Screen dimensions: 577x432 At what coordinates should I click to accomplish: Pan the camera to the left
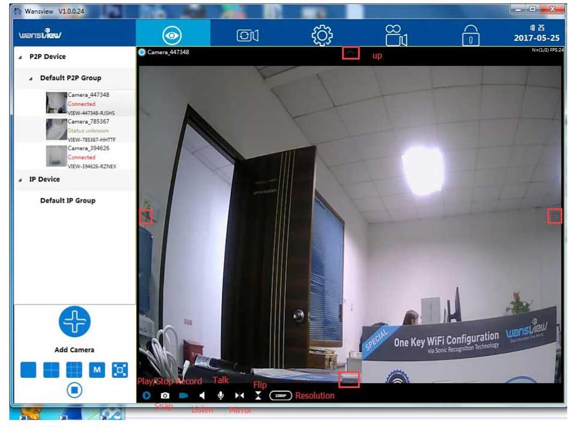(x=145, y=217)
